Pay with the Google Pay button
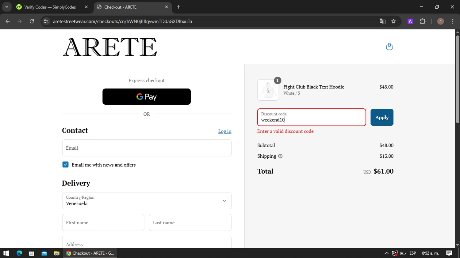This screenshot has height=258, width=460. 147,97
